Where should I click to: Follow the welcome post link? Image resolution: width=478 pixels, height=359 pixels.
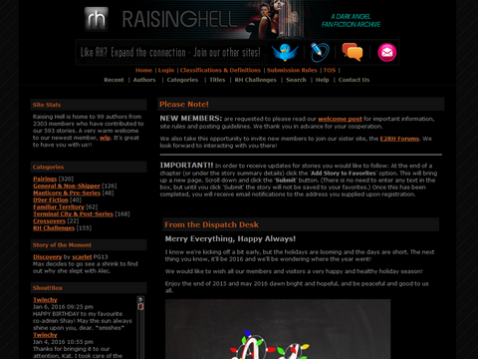tap(340, 119)
